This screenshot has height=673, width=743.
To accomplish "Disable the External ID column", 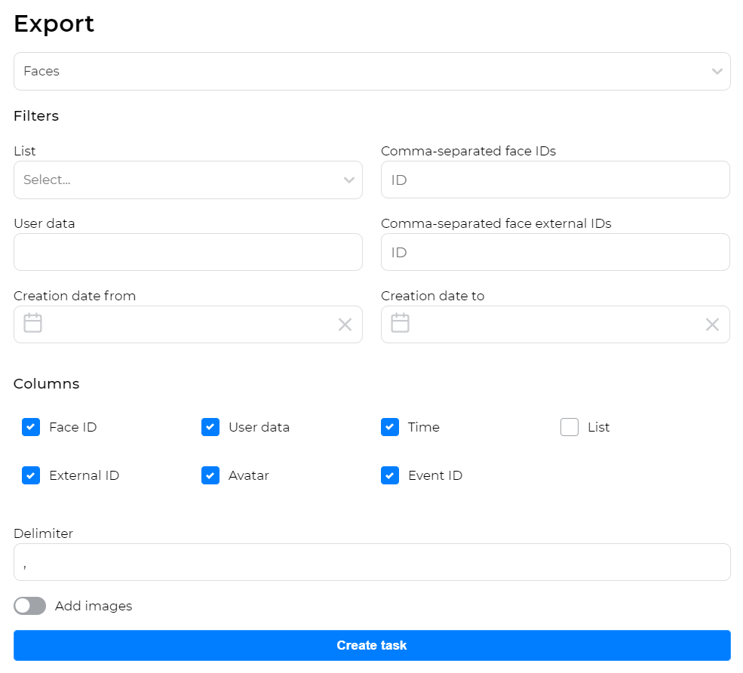I will tap(31, 475).
